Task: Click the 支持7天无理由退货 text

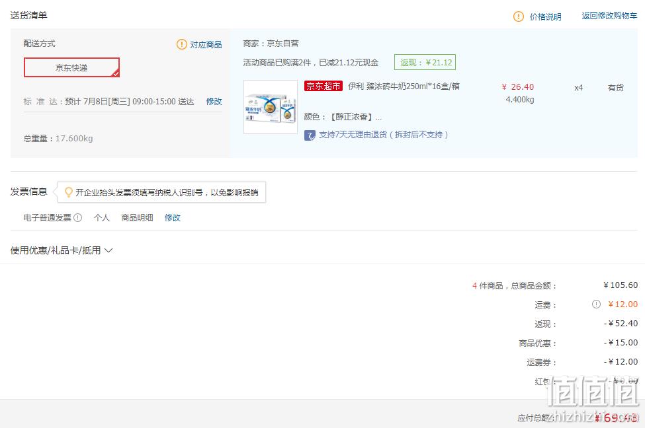Action: coord(384,135)
